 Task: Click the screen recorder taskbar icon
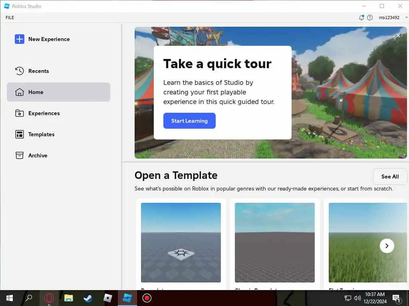tap(147, 298)
